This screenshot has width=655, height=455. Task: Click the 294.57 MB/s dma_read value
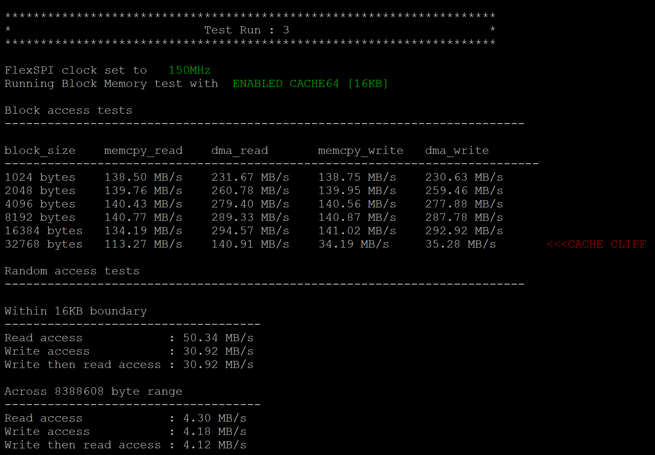pyautogui.click(x=250, y=231)
